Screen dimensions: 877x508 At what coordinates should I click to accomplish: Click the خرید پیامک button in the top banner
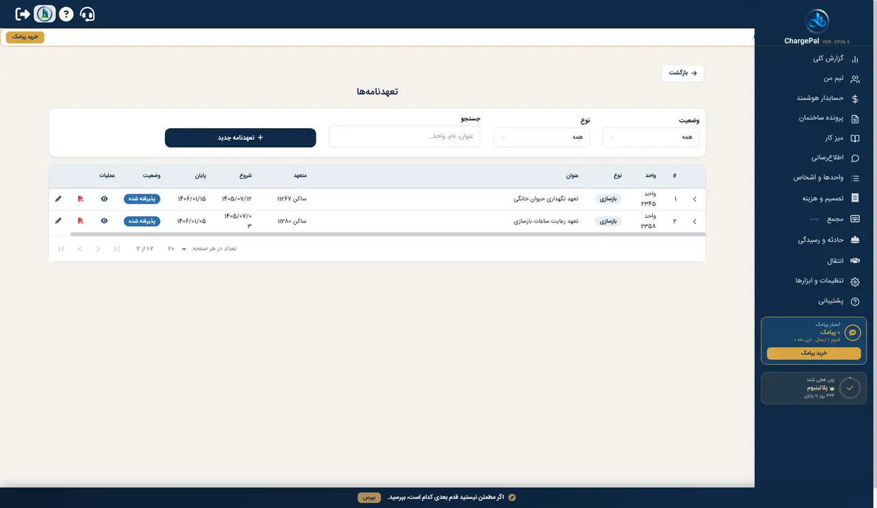click(25, 37)
